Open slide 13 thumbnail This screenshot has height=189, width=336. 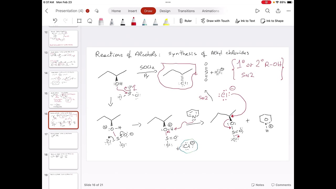coord(64,59)
